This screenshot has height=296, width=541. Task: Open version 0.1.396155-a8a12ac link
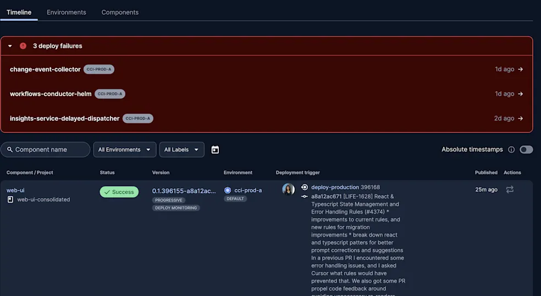click(x=184, y=191)
